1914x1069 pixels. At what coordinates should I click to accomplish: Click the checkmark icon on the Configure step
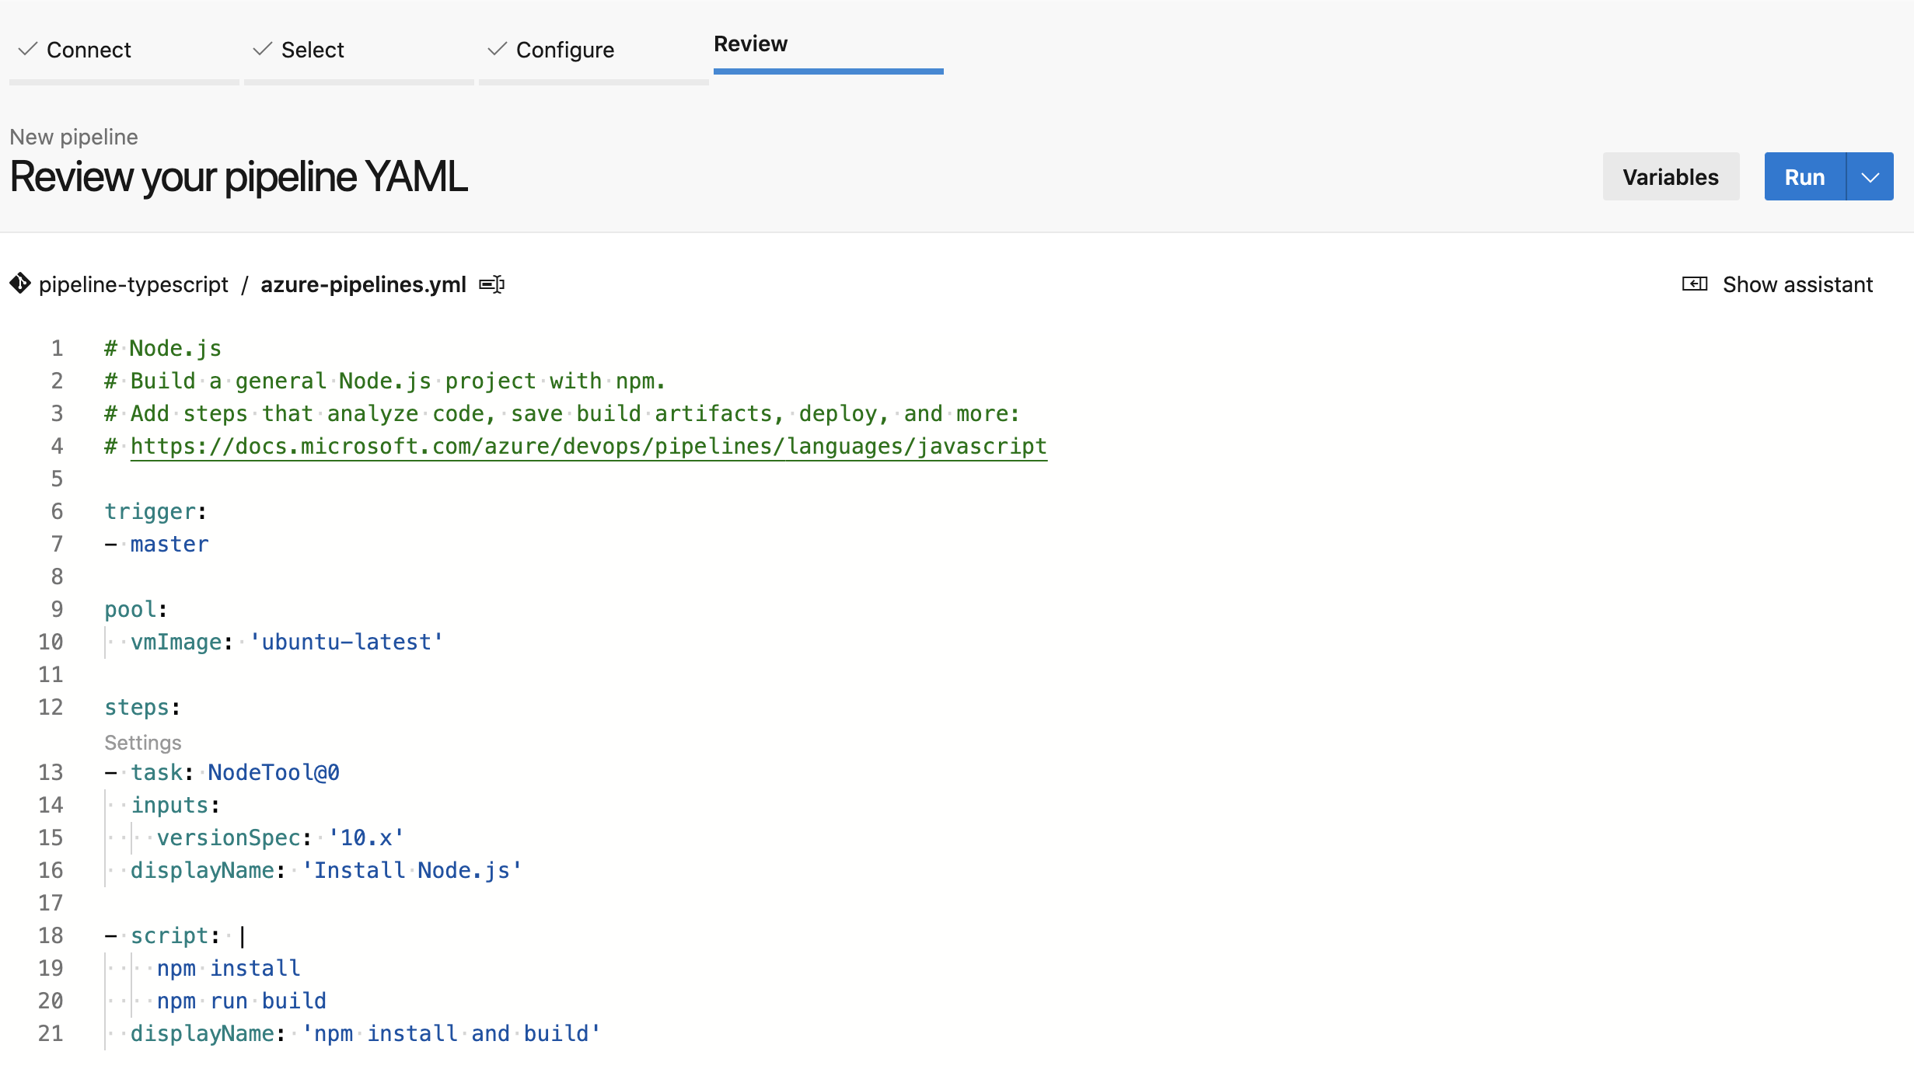point(496,49)
